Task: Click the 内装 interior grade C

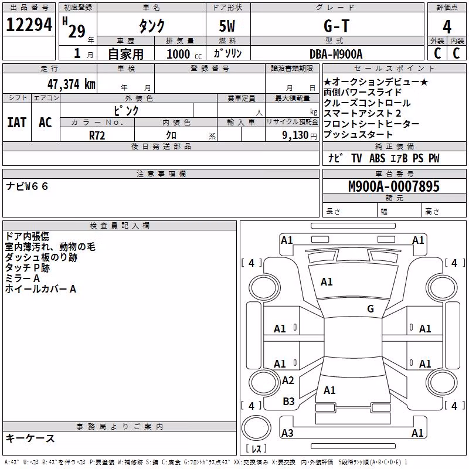Action: (456, 53)
